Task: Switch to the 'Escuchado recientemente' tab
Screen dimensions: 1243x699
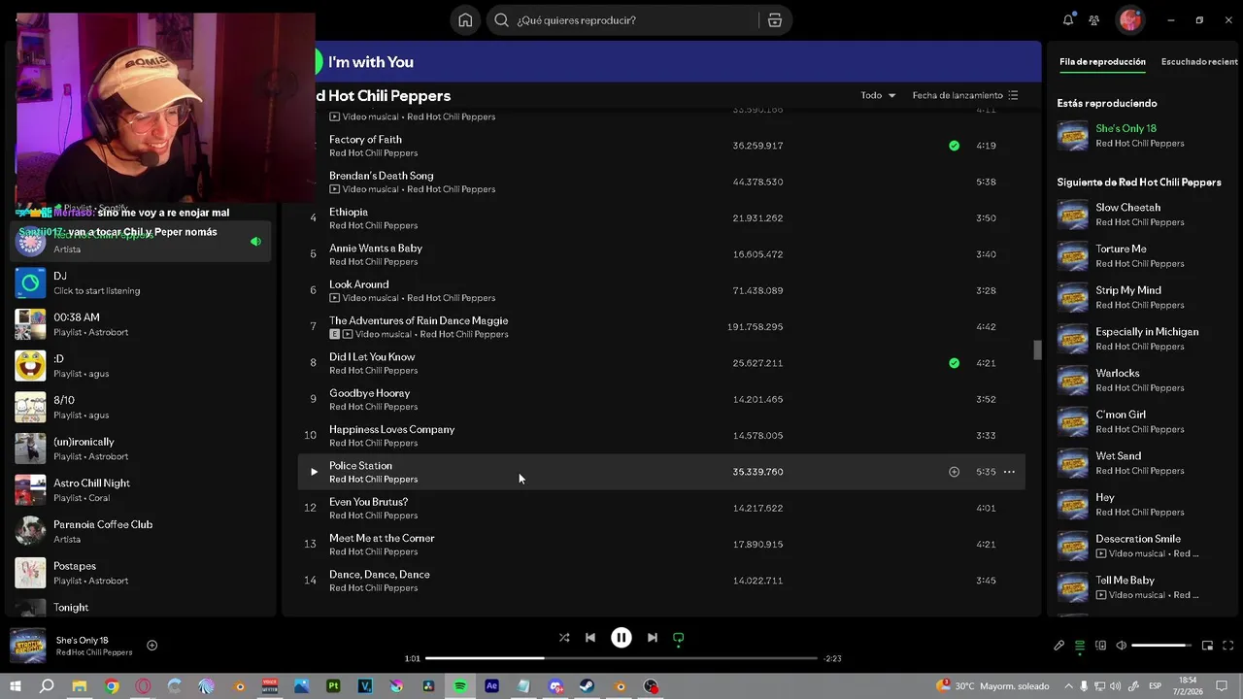Action: click(1200, 61)
